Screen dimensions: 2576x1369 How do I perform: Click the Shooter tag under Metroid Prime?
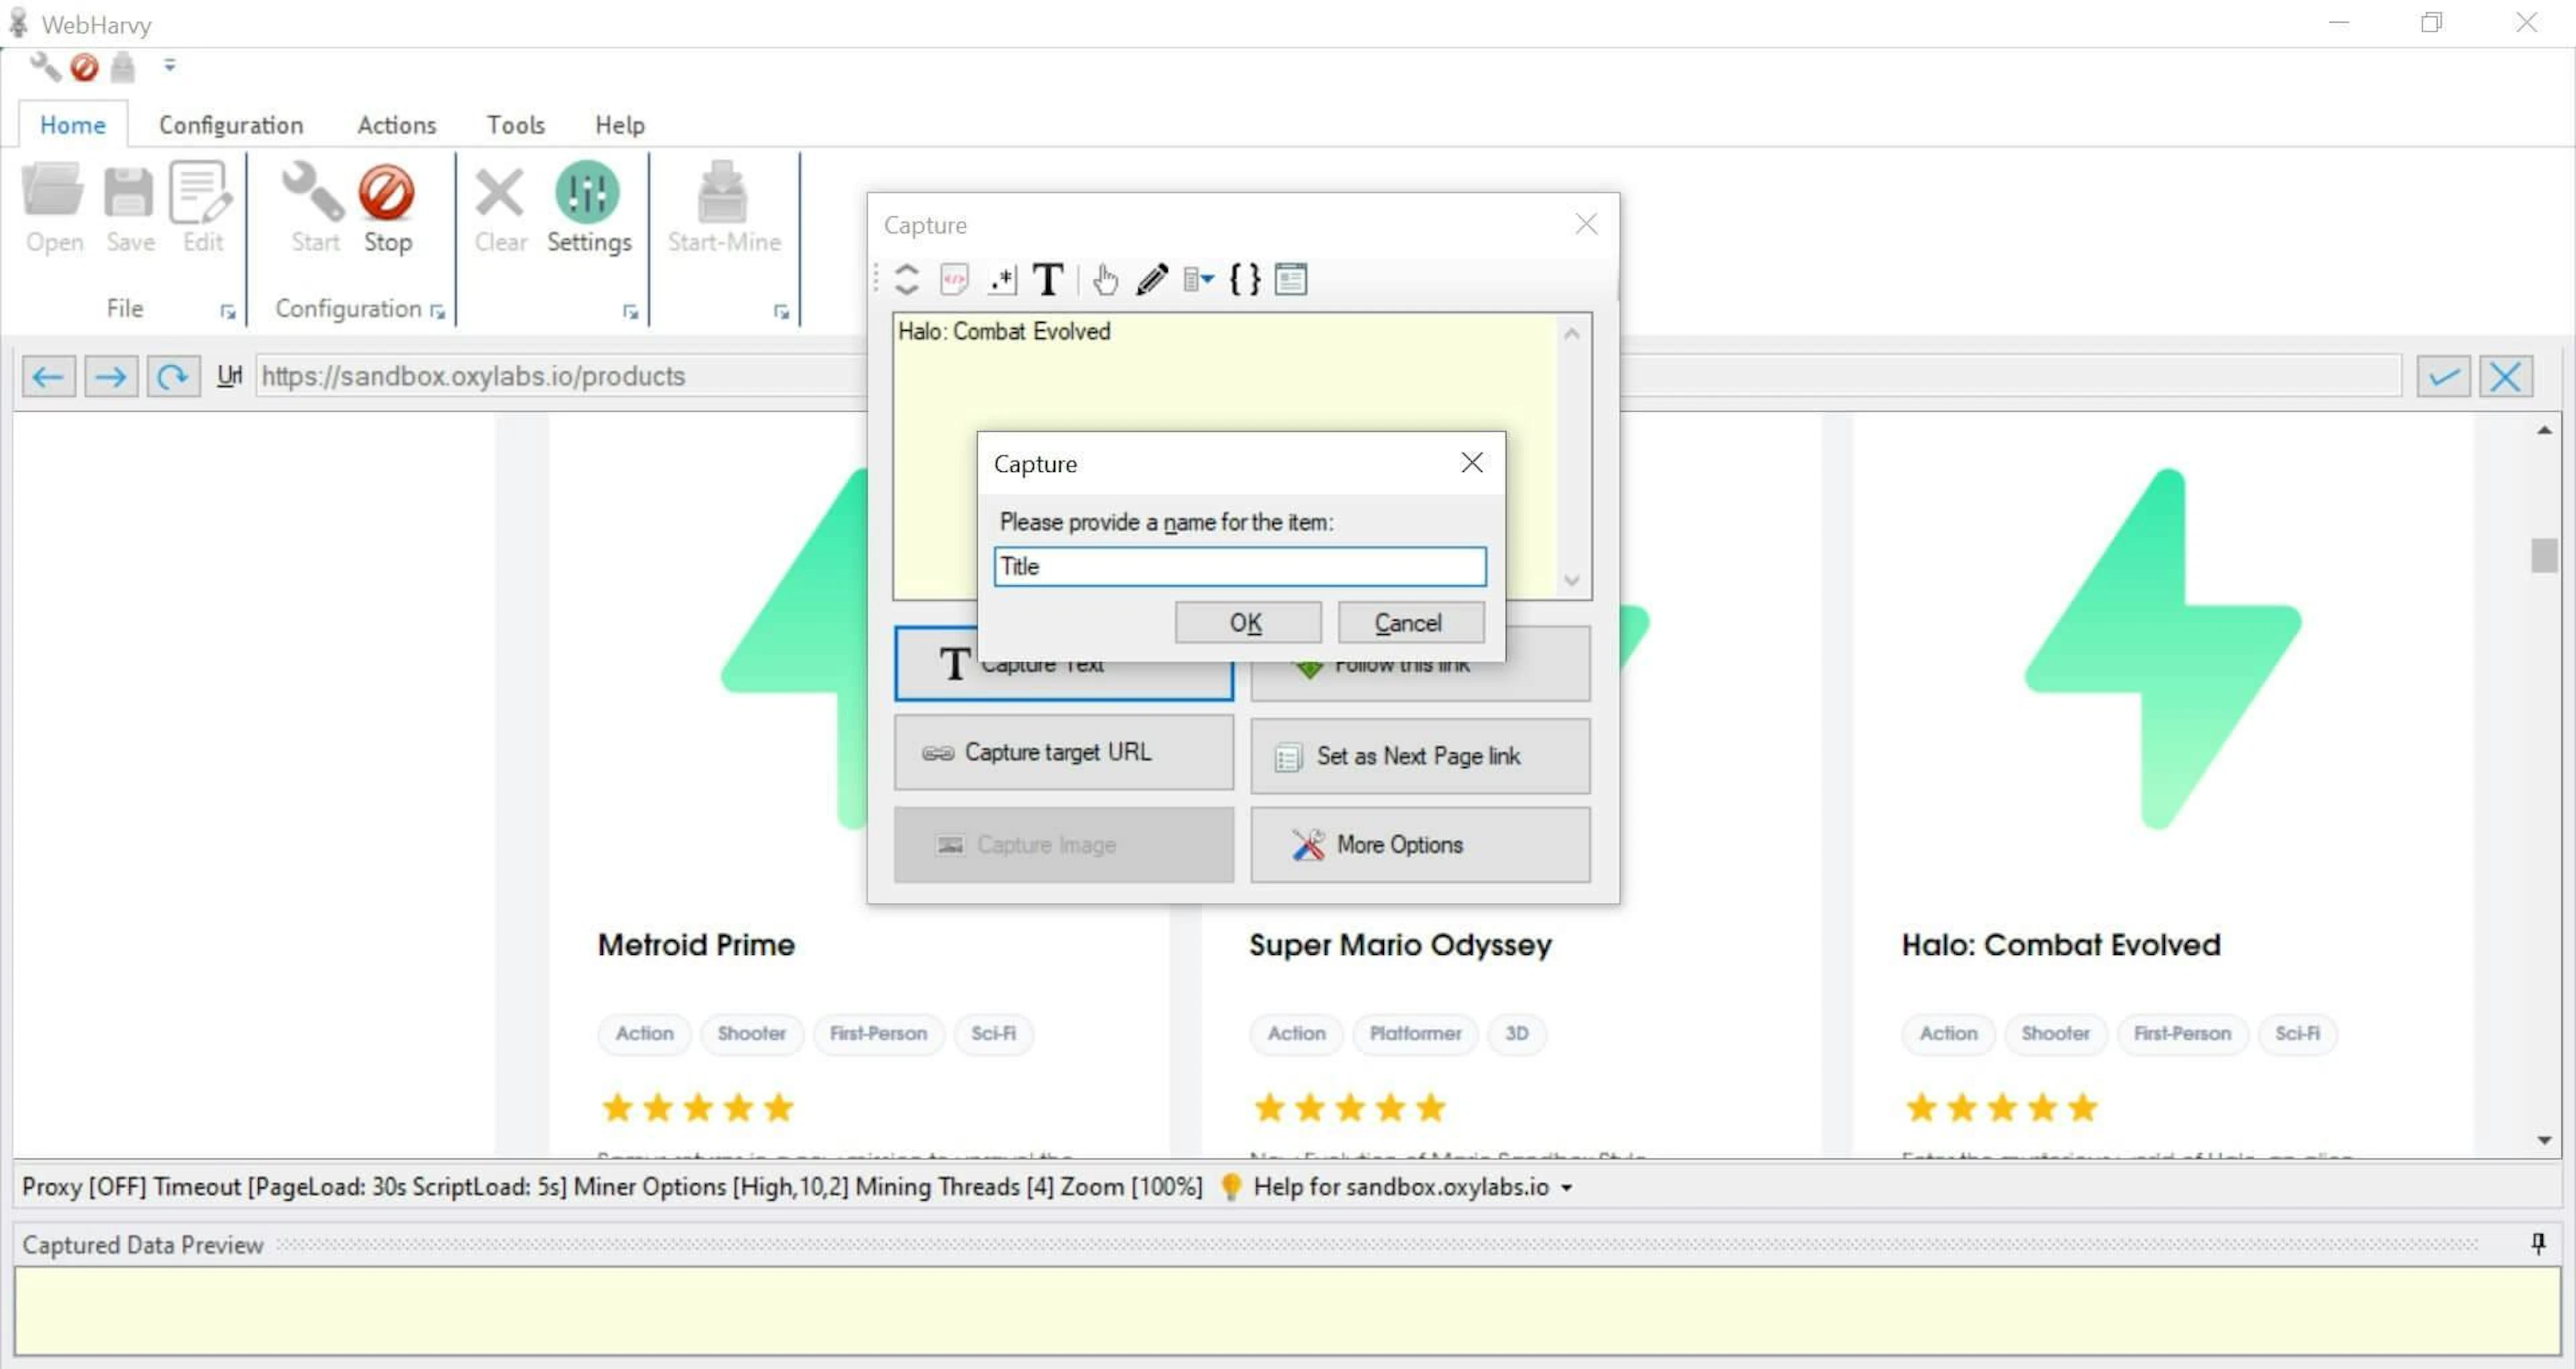[x=751, y=1033]
